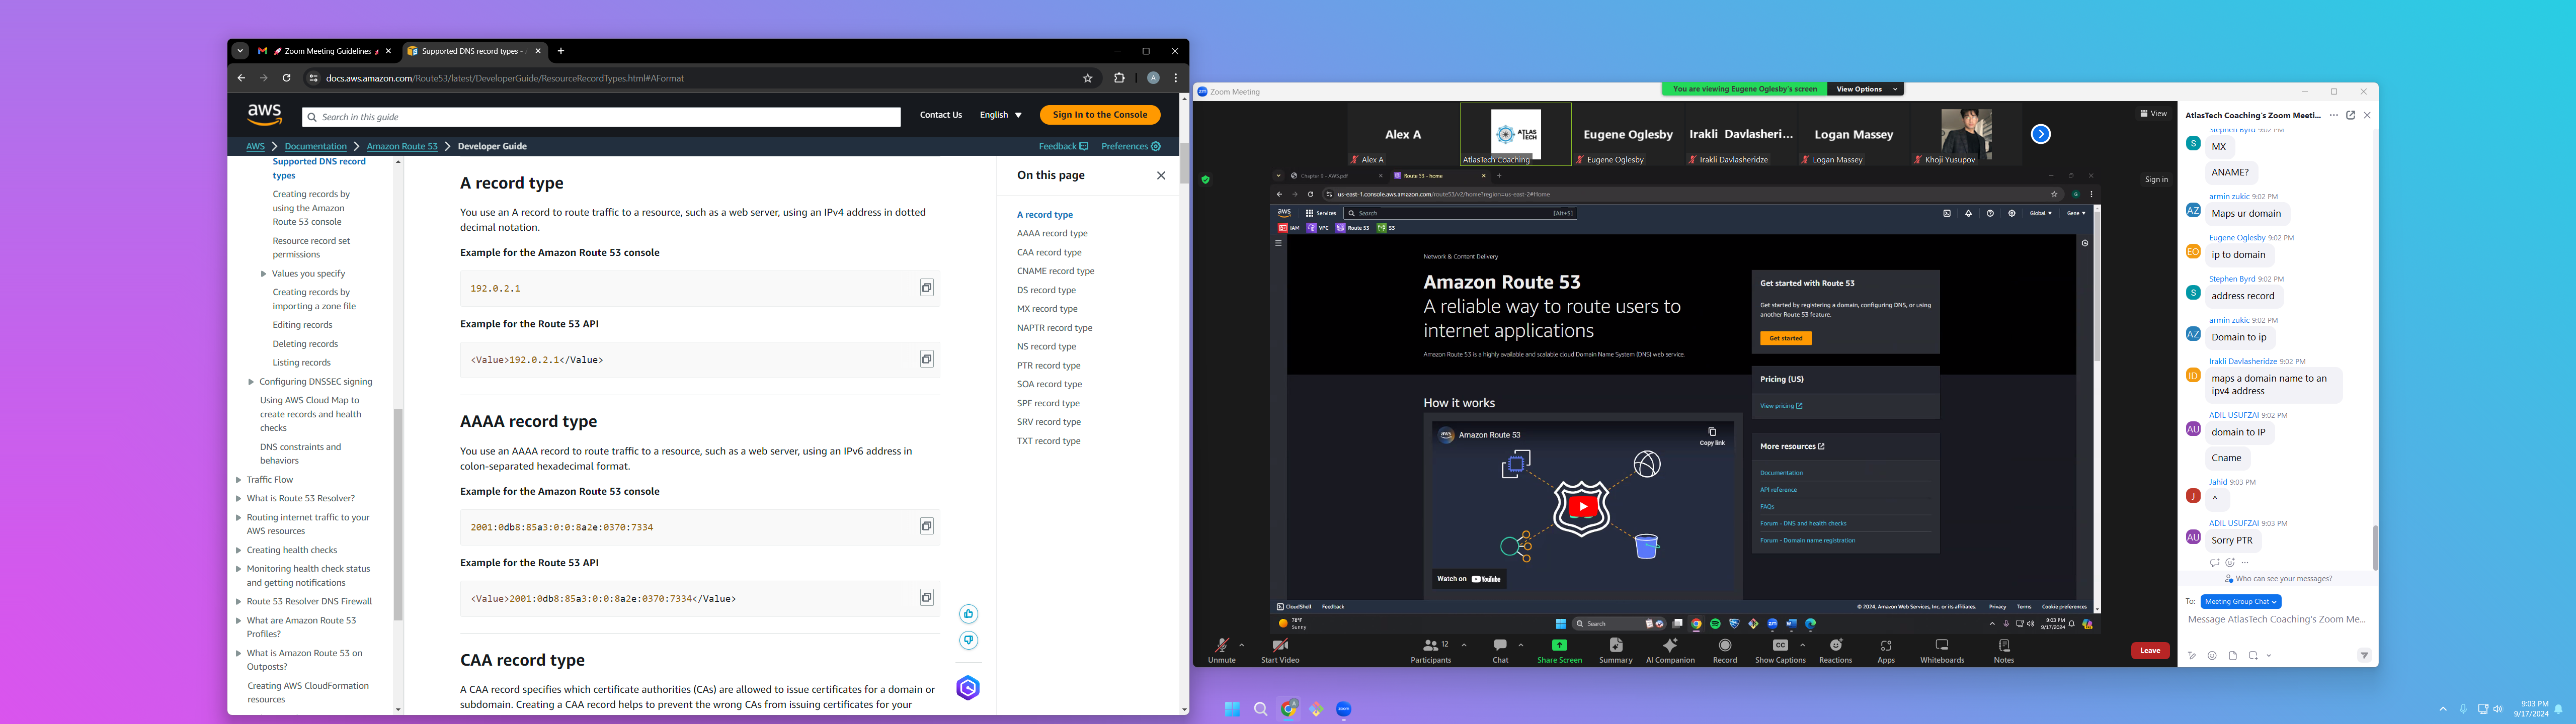Click Sign In to the Console button
This screenshot has height=724, width=2576.
[x=1099, y=115]
